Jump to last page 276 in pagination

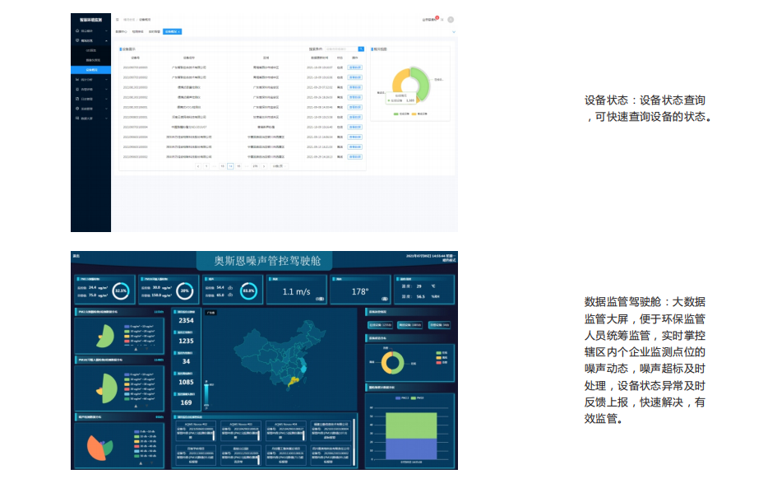pyautogui.click(x=255, y=166)
